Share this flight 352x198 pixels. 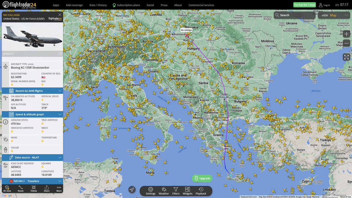[47, 189]
